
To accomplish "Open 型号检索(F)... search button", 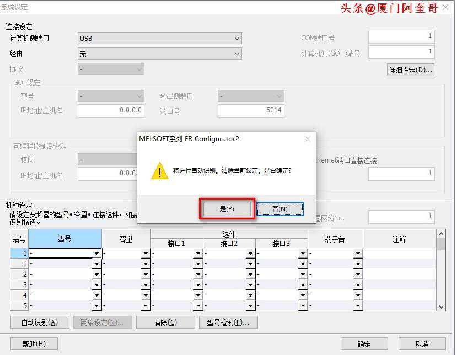I will tap(228, 322).
